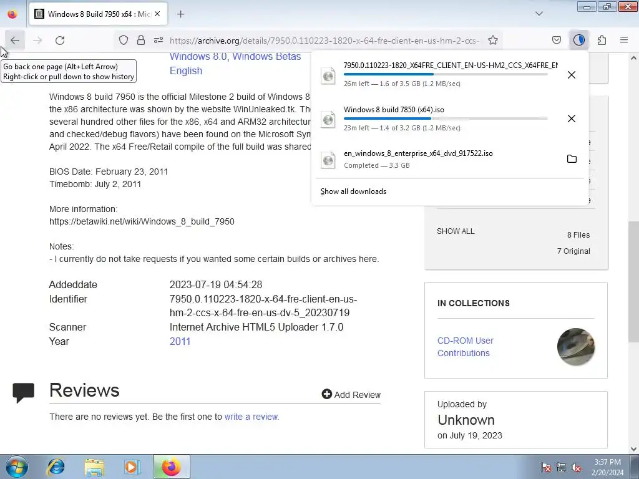Click file icon of en_windows_8_enterprise download

pos(328,160)
